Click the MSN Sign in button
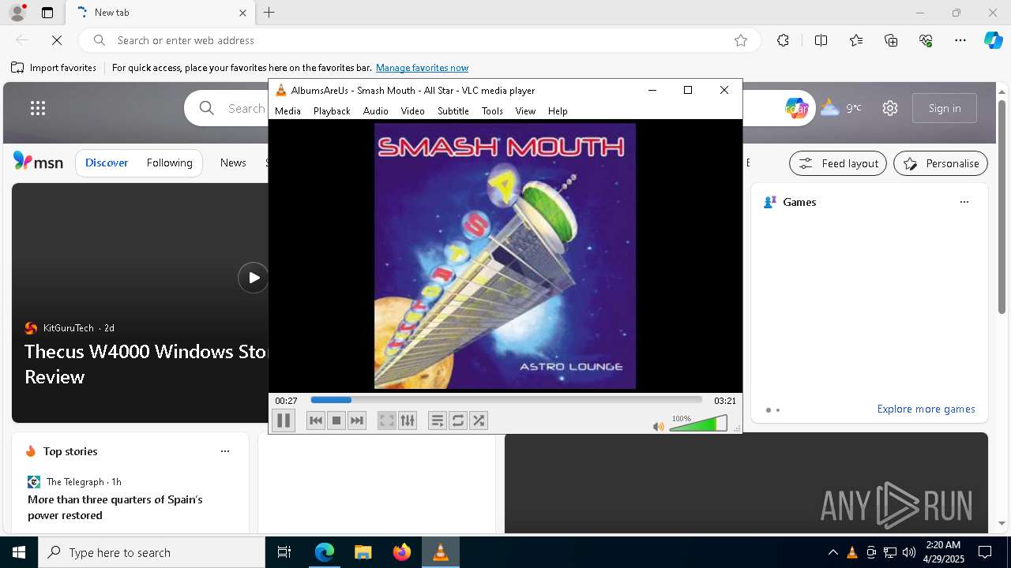This screenshot has width=1011, height=568. [x=945, y=108]
